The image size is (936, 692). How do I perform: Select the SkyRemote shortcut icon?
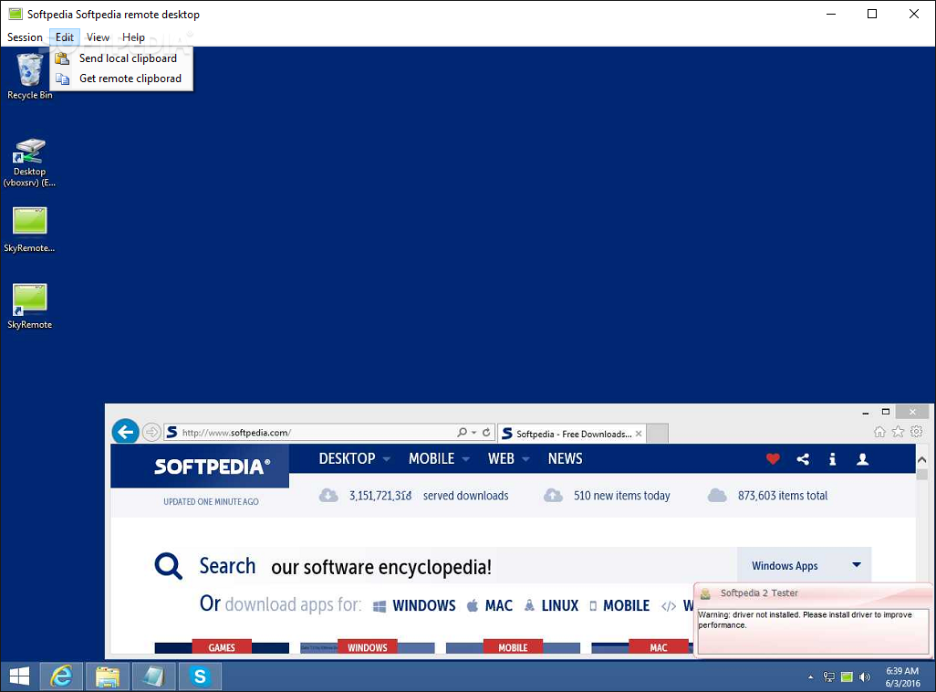pyautogui.click(x=29, y=306)
